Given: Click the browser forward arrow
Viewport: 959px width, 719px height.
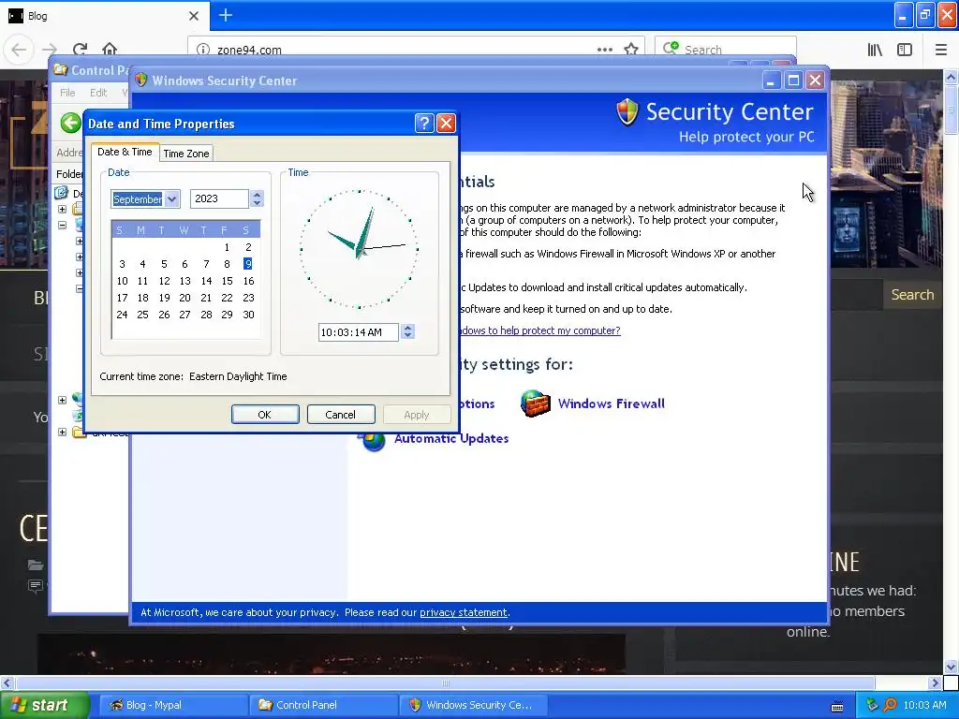Looking at the screenshot, I should coord(50,49).
